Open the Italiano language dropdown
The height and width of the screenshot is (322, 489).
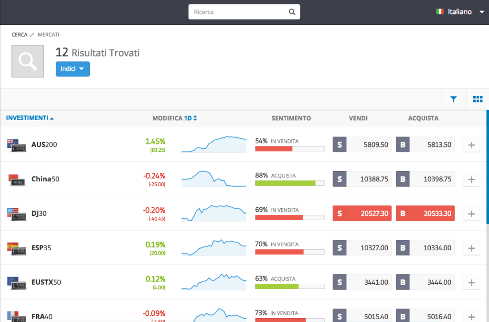pyautogui.click(x=460, y=12)
